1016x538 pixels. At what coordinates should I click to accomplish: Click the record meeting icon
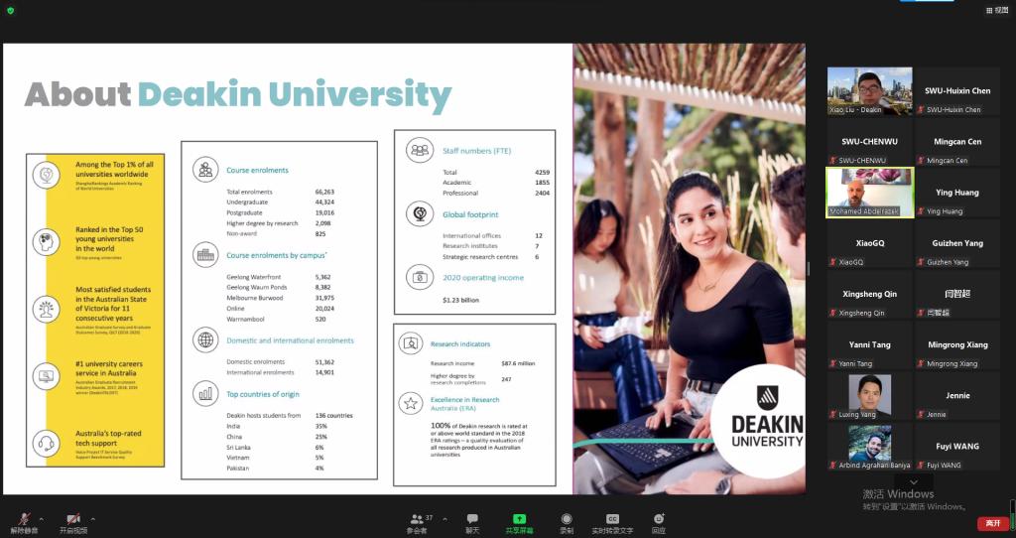[567, 519]
